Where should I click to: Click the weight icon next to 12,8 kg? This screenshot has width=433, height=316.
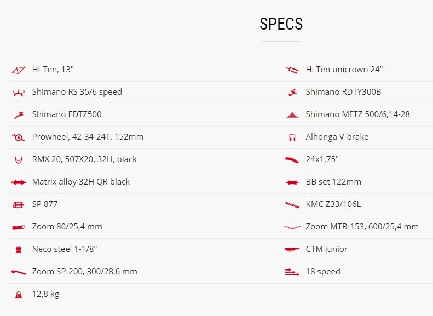19,295
